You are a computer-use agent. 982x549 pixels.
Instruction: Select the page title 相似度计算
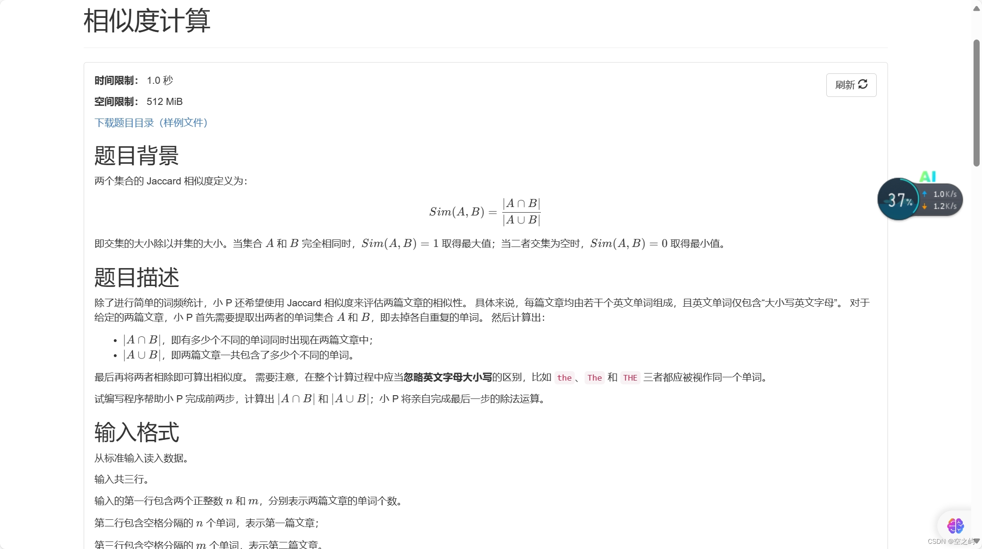click(x=146, y=20)
